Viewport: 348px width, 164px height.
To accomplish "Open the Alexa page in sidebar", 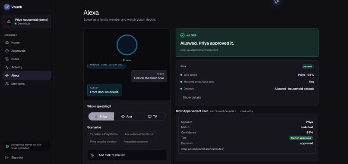I will (x=27, y=75).
